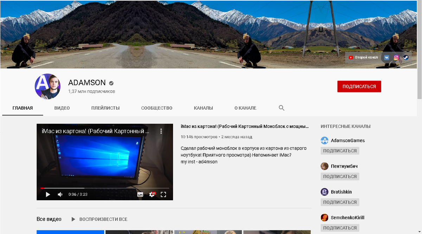
Task: Open the Steam link icon in banner
Action: pyautogui.click(x=406, y=58)
